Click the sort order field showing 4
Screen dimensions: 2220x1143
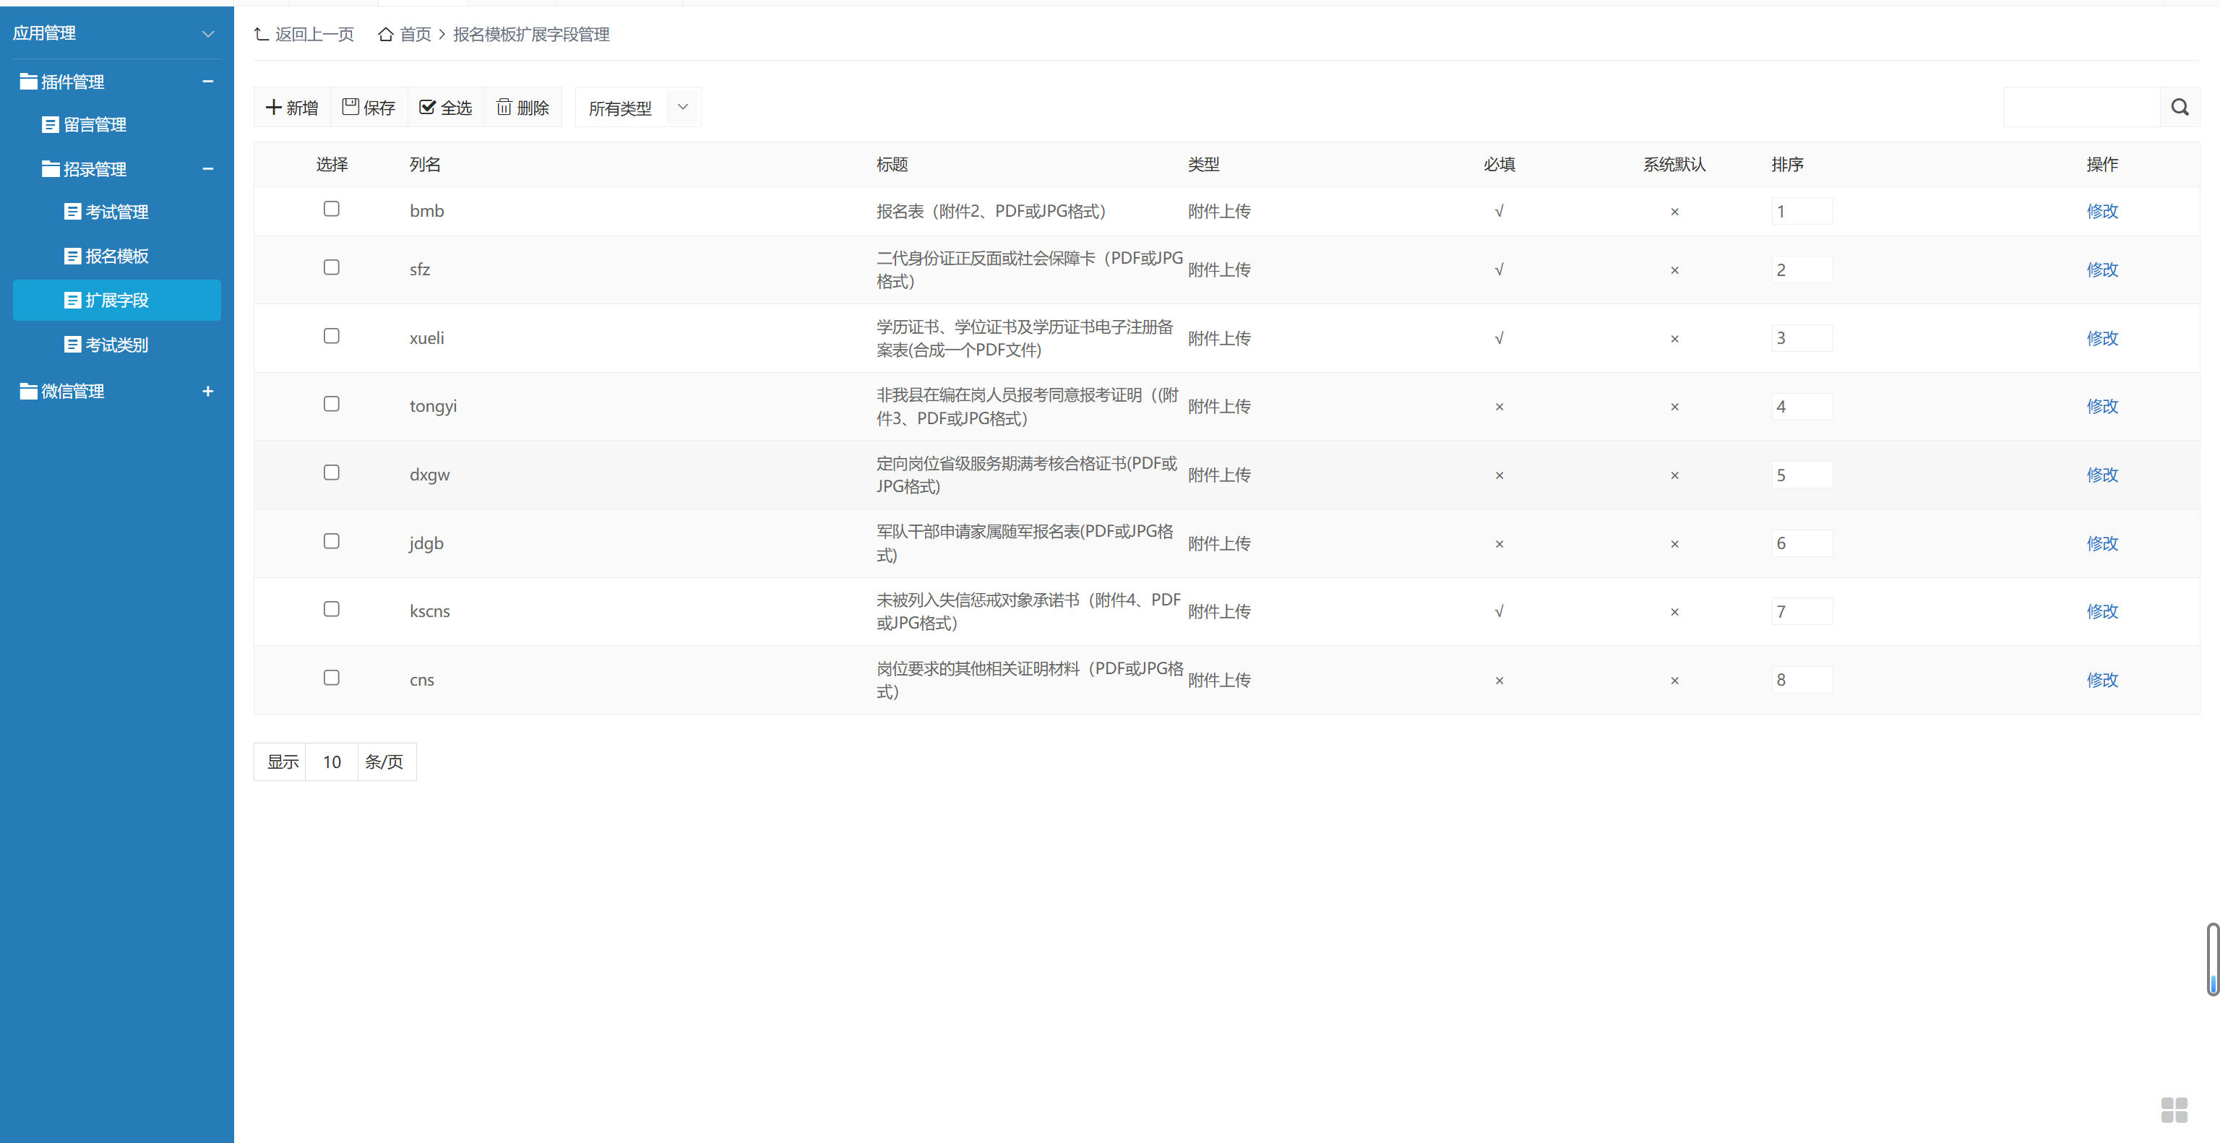[1802, 406]
